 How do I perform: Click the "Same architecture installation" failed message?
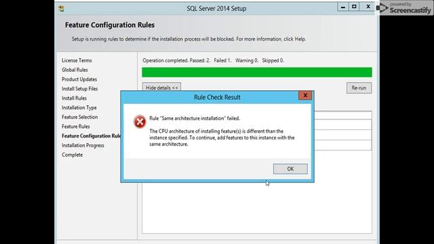tap(195, 118)
